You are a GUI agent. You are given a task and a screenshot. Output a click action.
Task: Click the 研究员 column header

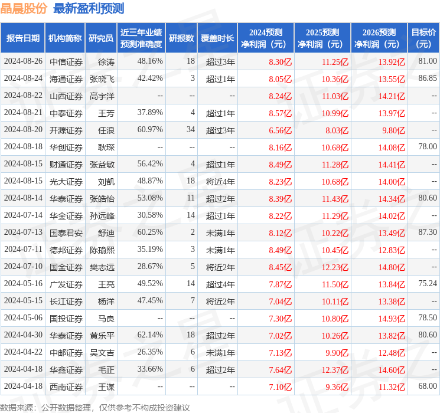click(100, 38)
